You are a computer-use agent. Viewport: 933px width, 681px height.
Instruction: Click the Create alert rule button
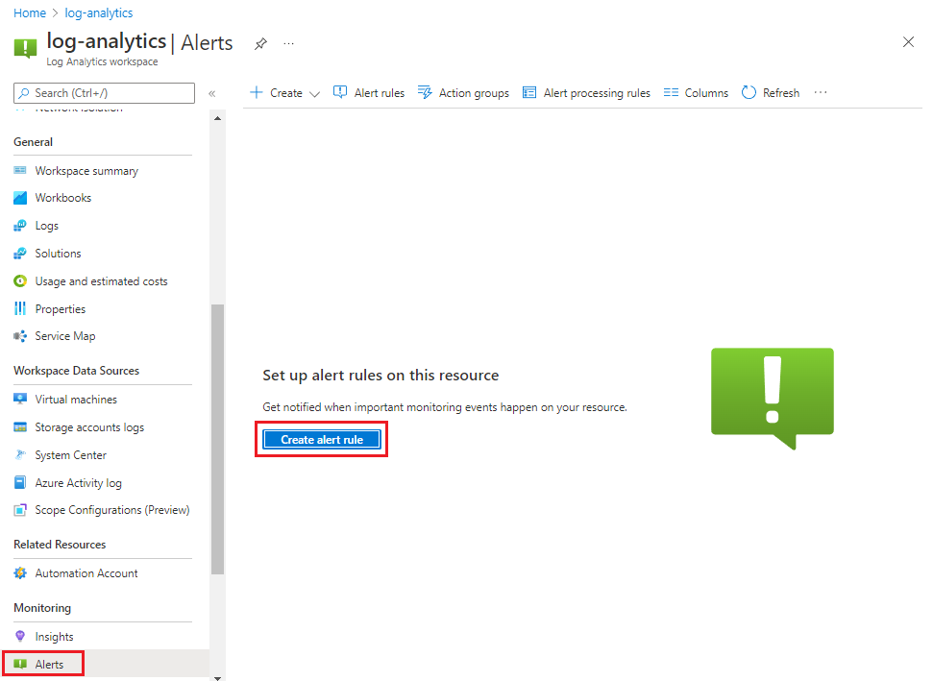[322, 440]
